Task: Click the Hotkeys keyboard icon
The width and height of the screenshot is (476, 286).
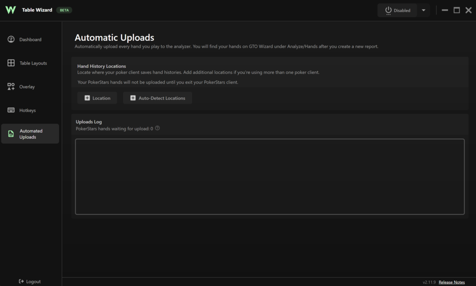Action: 11,110
